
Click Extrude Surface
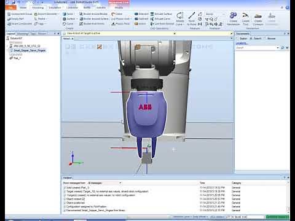tap(161, 14)
